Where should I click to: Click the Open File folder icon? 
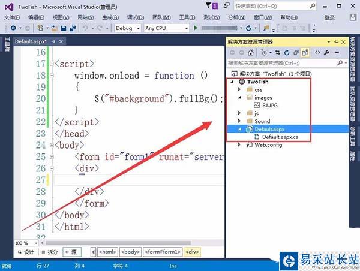point(55,28)
